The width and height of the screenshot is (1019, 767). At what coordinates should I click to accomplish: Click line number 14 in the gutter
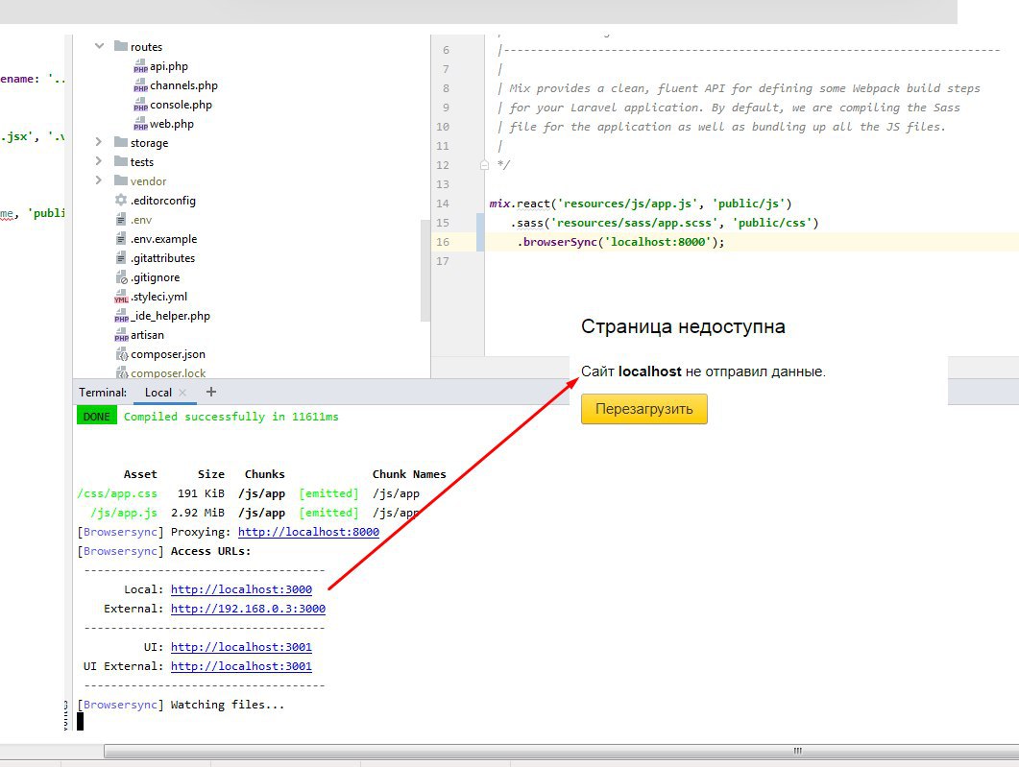click(x=443, y=204)
